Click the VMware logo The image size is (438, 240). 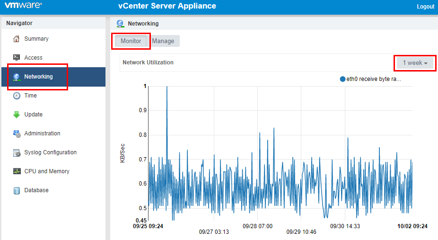pos(24,5)
